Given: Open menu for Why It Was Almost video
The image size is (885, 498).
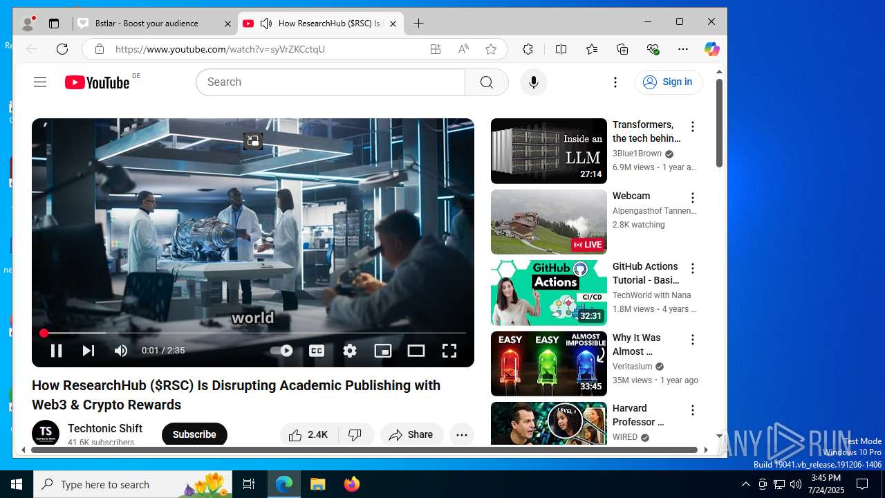Looking at the screenshot, I should pyautogui.click(x=692, y=340).
